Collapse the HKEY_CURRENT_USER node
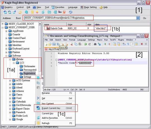The image size is (151, 129). pos(3,28)
